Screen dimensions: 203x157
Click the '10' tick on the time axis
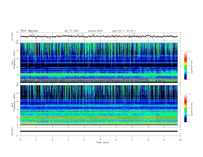pos(180,140)
